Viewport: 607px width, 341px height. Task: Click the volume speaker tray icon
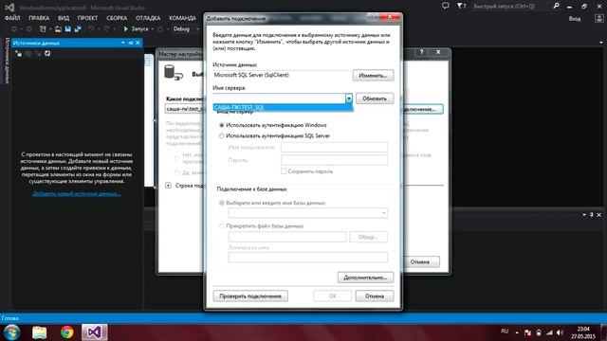(x=560, y=332)
